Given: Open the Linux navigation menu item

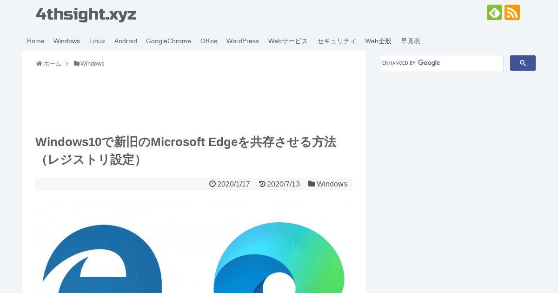Looking at the screenshot, I should [97, 41].
